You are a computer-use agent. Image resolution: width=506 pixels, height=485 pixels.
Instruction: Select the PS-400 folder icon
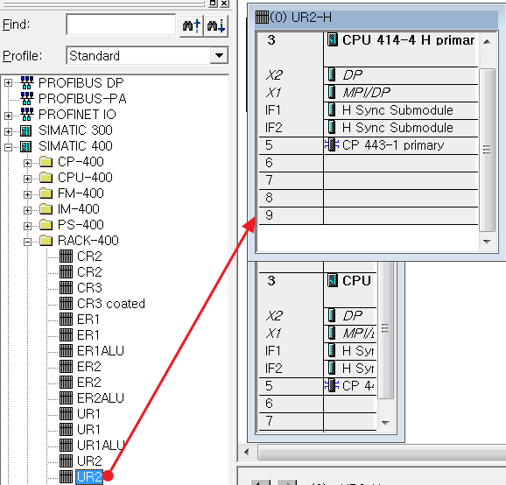[46, 225]
